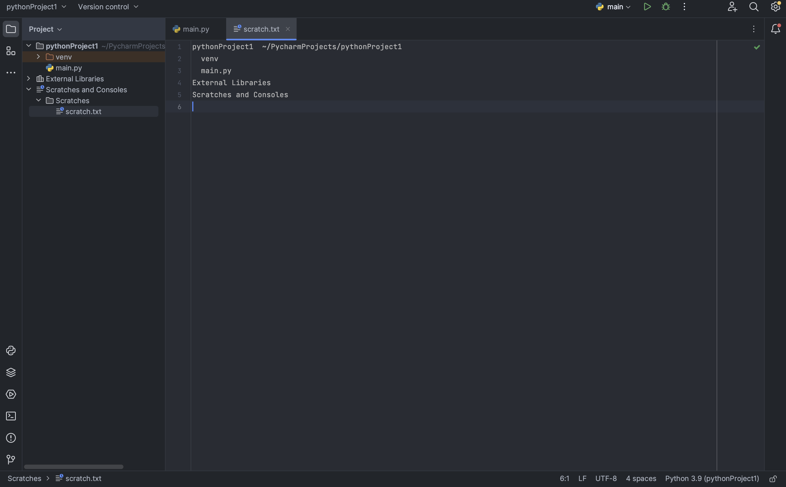Screen dimensions: 786x487
Task: Toggle read-only lock icon in status bar
Action: pyautogui.click(x=773, y=479)
